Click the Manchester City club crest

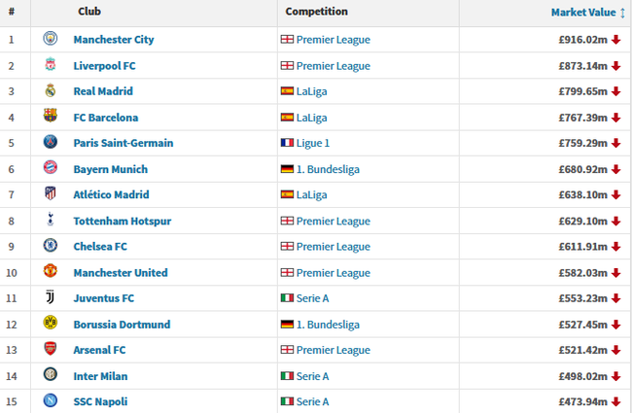pyautogui.click(x=51, y=40)
